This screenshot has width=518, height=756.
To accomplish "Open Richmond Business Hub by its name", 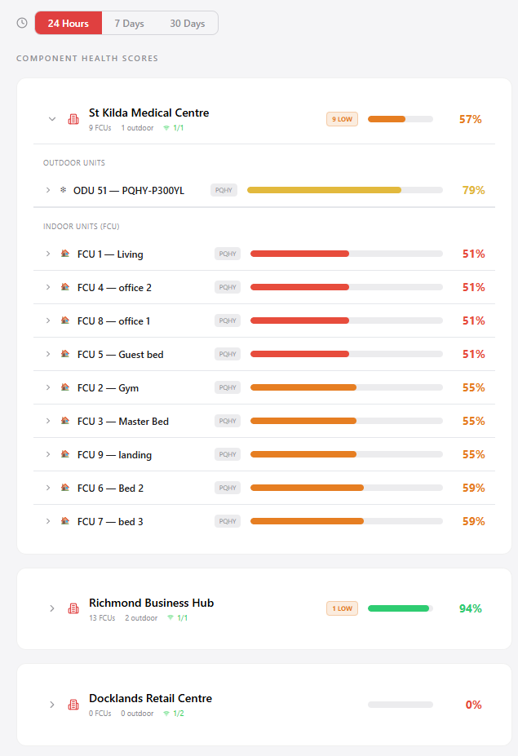I will (151, 603).
